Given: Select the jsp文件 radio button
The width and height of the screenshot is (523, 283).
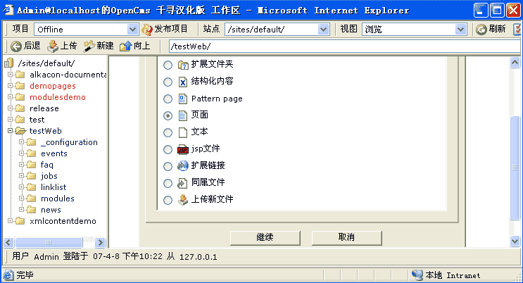Looking at the screenshot, I should [168, 149].
